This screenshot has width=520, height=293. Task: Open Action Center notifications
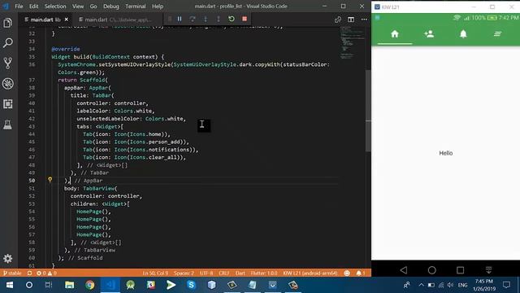click(506, 285)
